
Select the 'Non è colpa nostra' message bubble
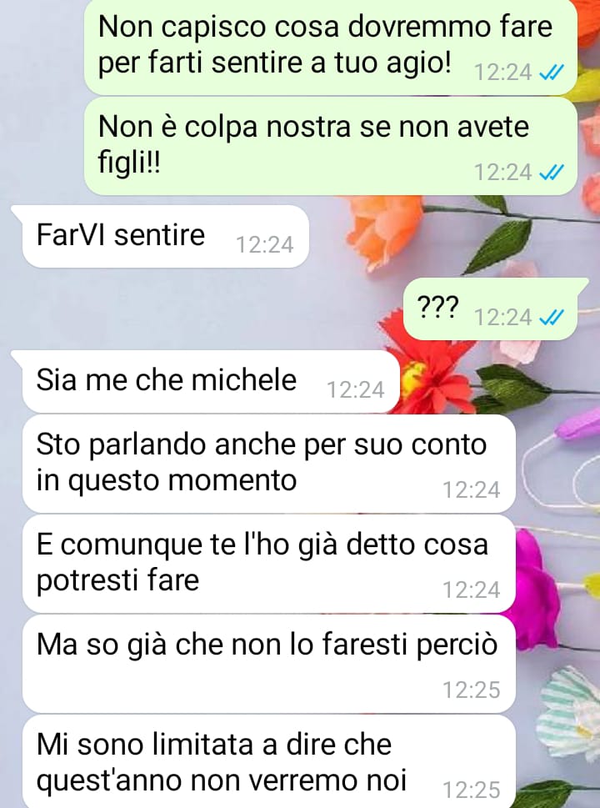331,147
